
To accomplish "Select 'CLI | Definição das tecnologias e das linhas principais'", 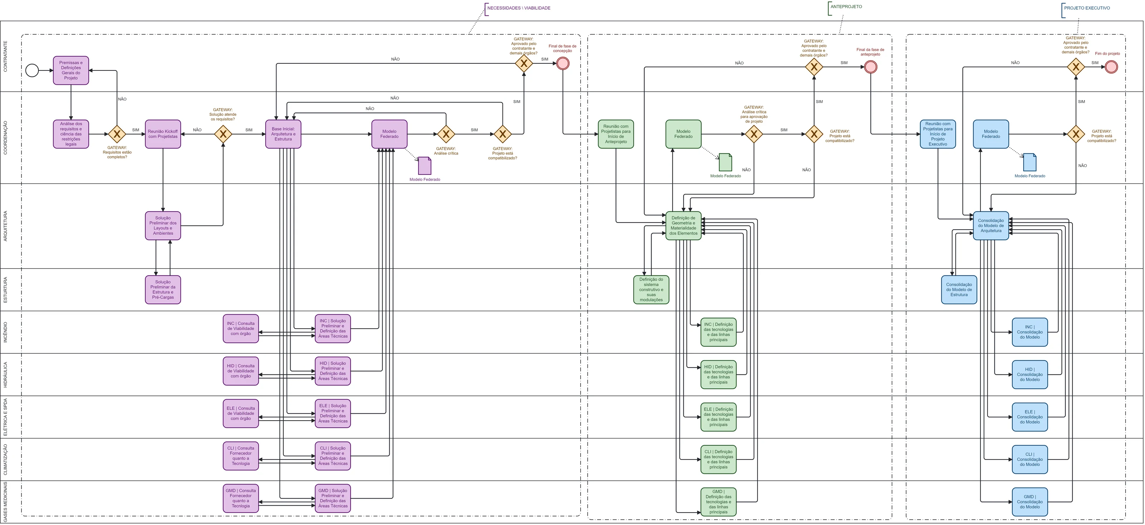I will pos(719,459).
